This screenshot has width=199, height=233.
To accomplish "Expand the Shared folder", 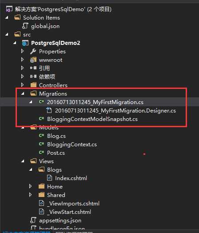I will 31,195.
